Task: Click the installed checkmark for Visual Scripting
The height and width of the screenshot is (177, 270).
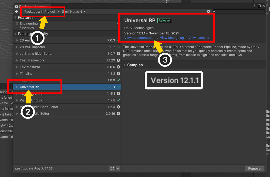Action: coord(119,100)
